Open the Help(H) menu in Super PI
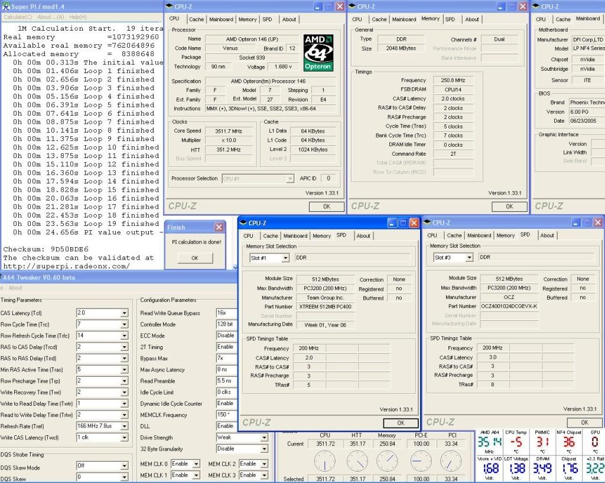This screenshot has height=483, width=605. click(x=78, y=17)
